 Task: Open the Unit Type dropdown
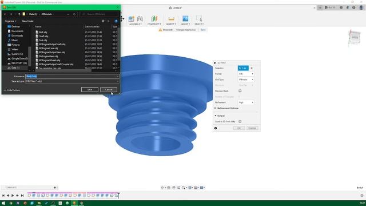click(246, 80)
